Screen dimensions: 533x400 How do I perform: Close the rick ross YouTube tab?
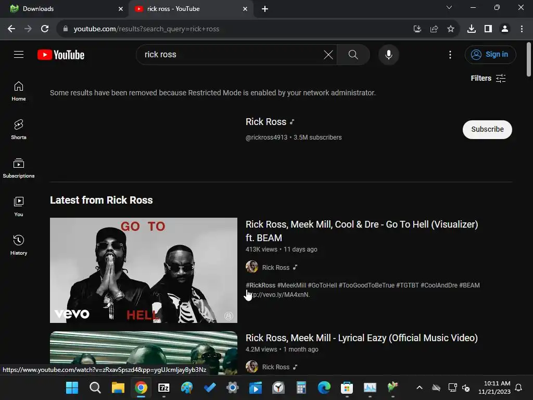pos(245,9)
